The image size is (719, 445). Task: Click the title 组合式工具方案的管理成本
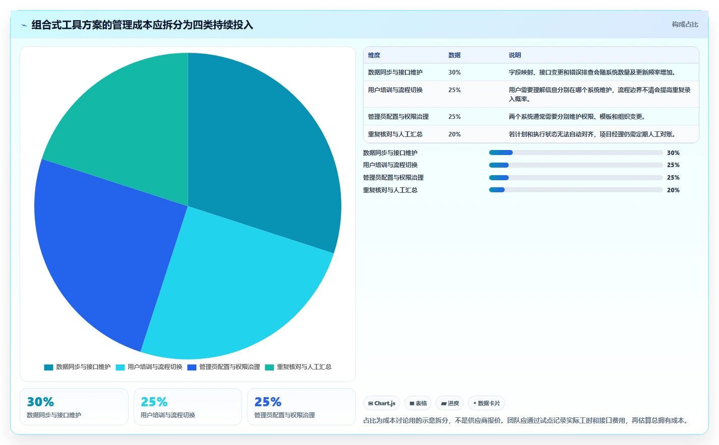(x=142, y=25)
